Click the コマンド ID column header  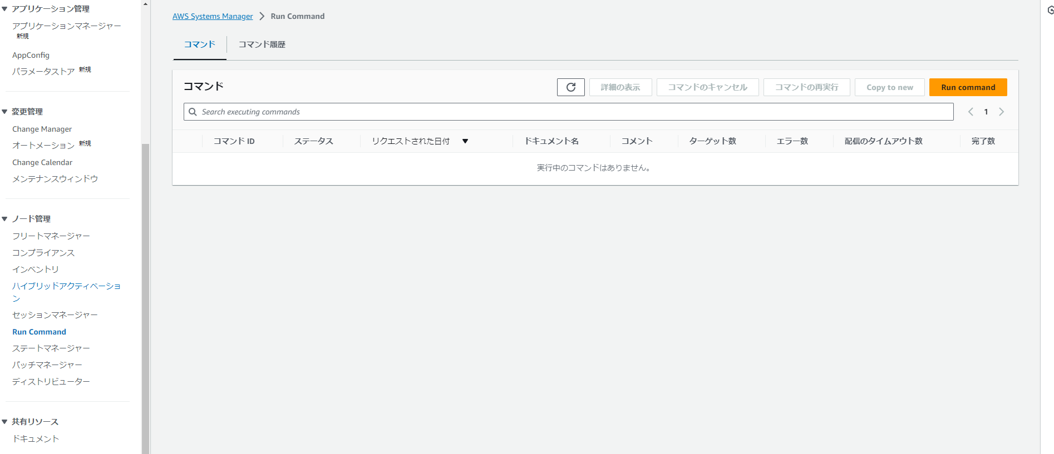pyautogui.click(x=234, y=141)
